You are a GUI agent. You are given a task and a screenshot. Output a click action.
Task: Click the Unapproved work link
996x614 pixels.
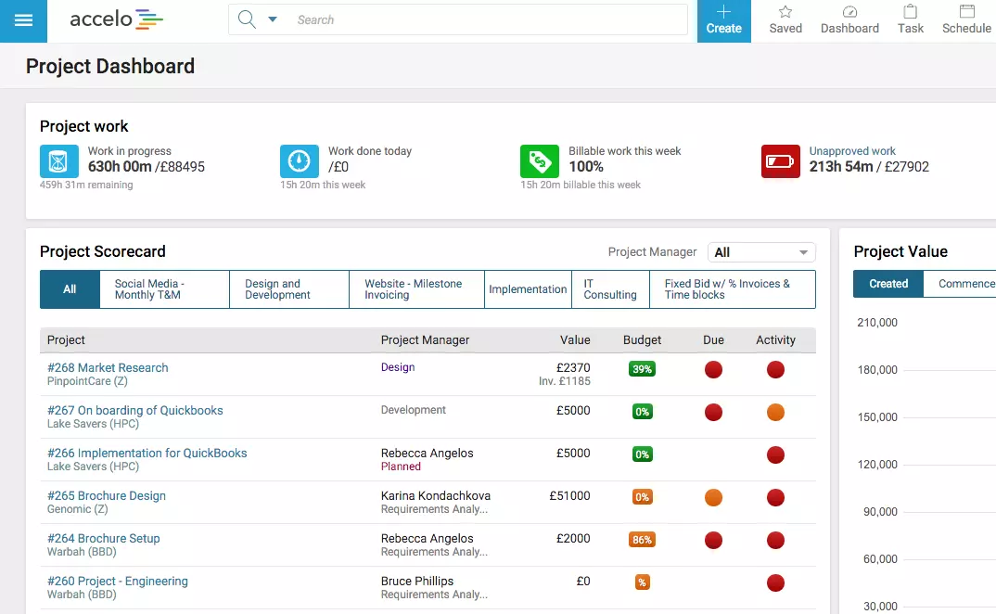[852, 151]
